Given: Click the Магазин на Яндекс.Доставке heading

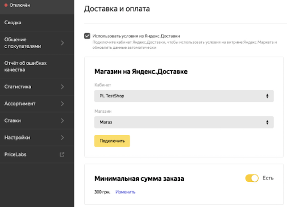Looking at the screenshot, I should click(141, 72).
